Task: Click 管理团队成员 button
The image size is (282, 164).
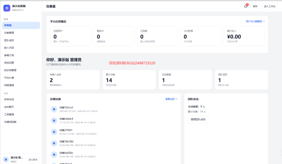Action: 198,119
